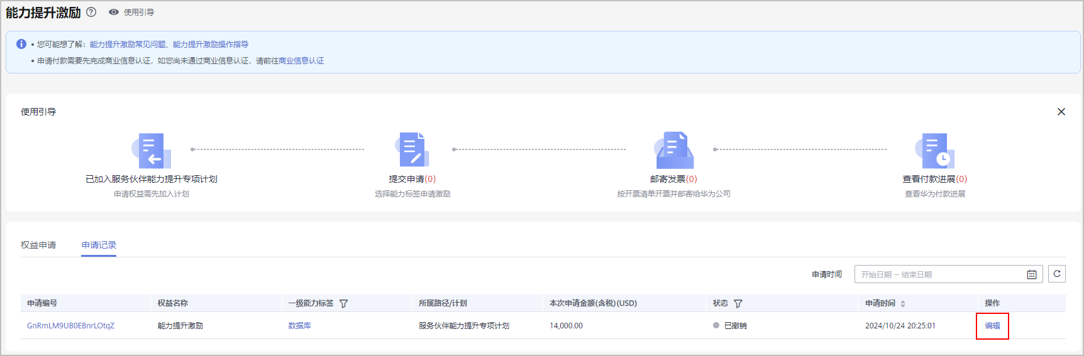The width and height of the screenshot is (1084, 356).
Task: Click the blue info icon in the notice banner
Action: (21, 44)
